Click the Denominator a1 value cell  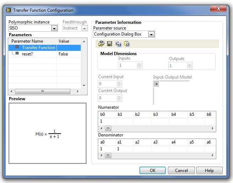point(125,149)
